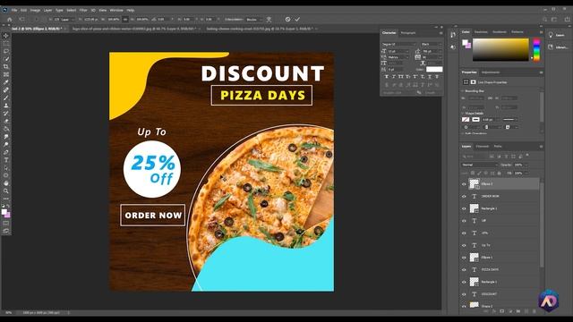Open the File menu
573x322 pixels.
pos(14,10)
